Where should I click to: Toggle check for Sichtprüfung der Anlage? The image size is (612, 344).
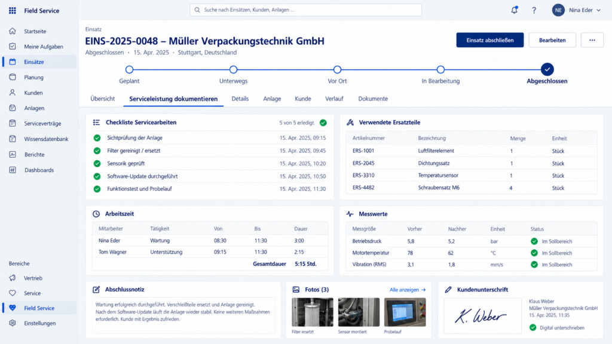[97, 138]
